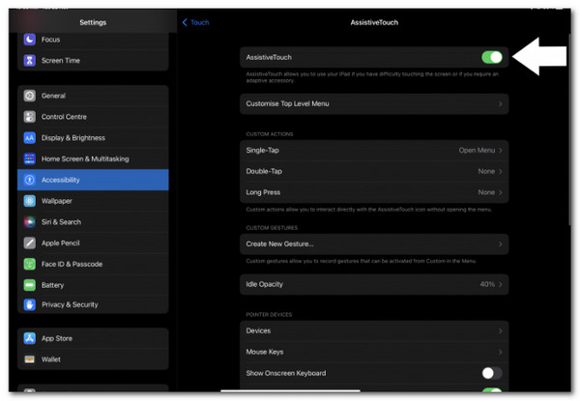Select Wallpaper in sidebar
The image size is (580, 401).
(93, 201)
